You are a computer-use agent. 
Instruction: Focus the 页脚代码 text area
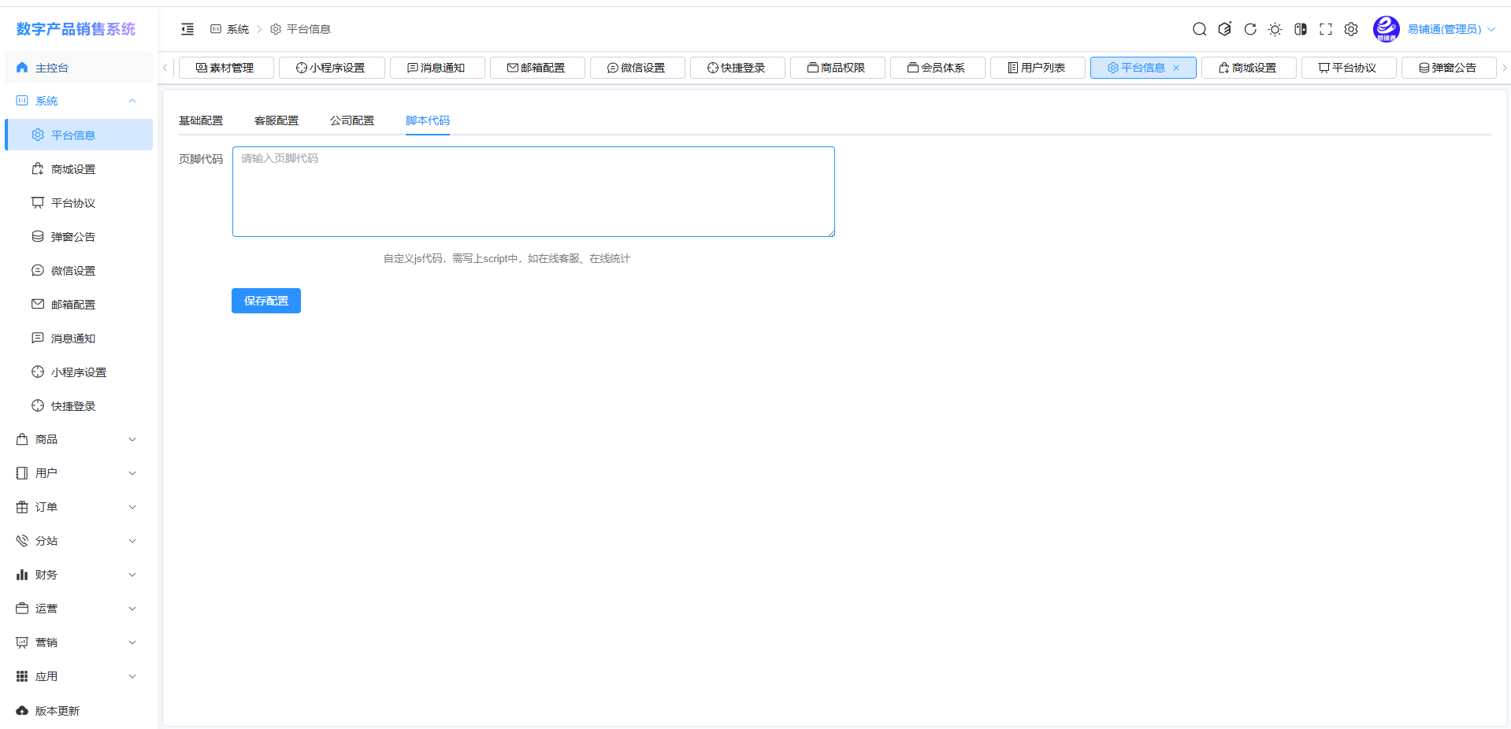point(533,191)
